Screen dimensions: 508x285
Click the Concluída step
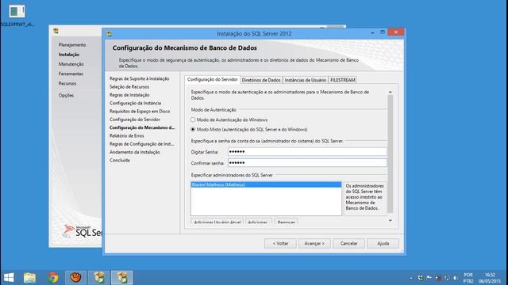click(120, 160)
